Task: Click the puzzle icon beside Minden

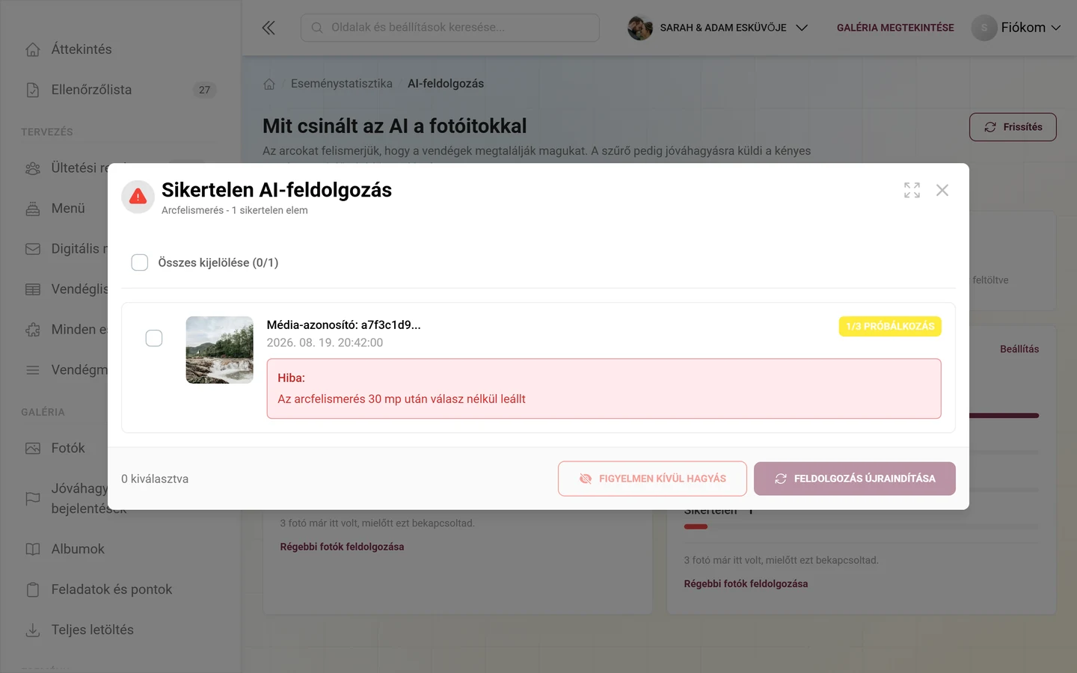Action: coord(33,330)
